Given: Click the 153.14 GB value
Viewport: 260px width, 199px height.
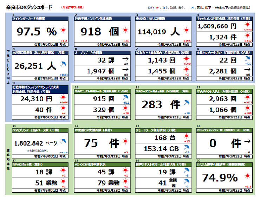Looking at the screenshot, I should click(161, 149).
